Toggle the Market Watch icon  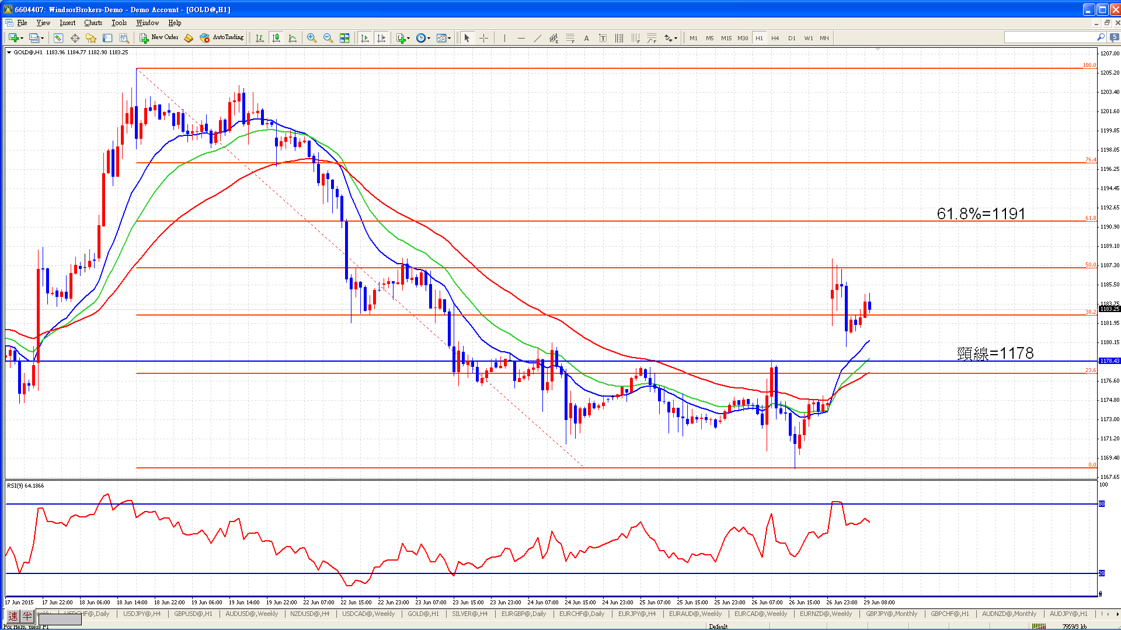58,38
